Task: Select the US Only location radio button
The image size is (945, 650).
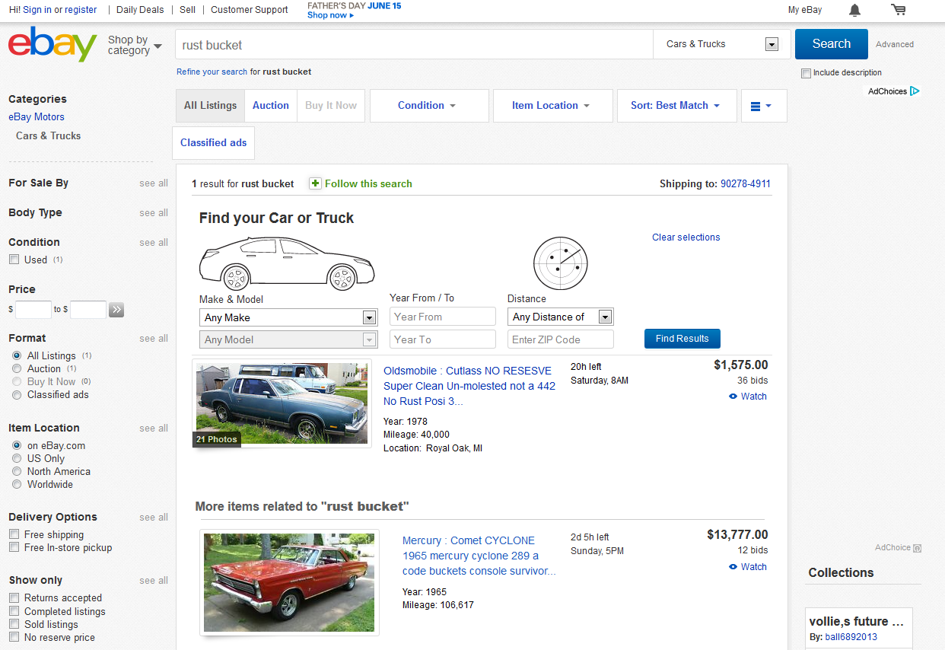Action: click(x=16, y=458)
